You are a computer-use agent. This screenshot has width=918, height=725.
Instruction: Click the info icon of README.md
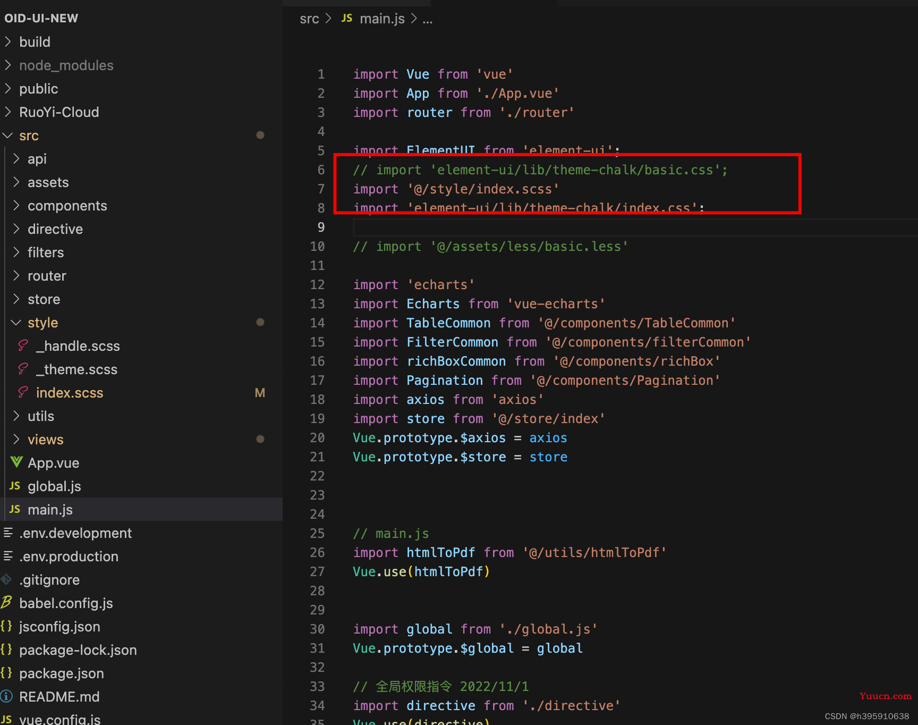pyautogui.click(x=6, y=696)
